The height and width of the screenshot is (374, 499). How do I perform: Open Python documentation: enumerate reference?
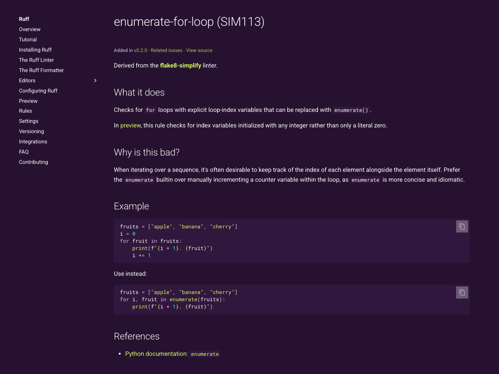click(172, 354)
